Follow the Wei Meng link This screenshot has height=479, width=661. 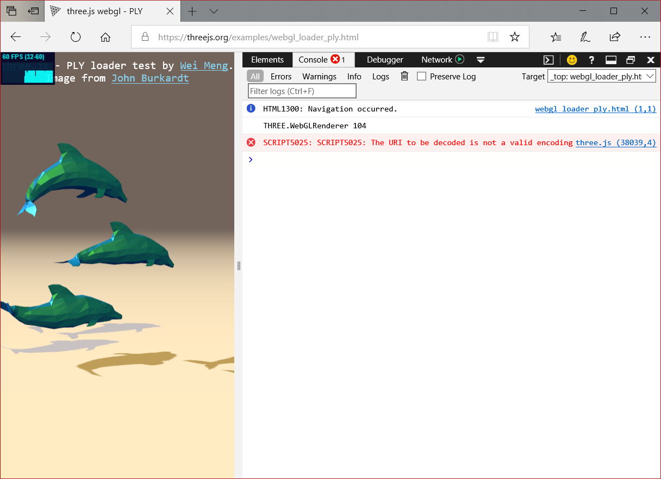[x=204, y=65]
